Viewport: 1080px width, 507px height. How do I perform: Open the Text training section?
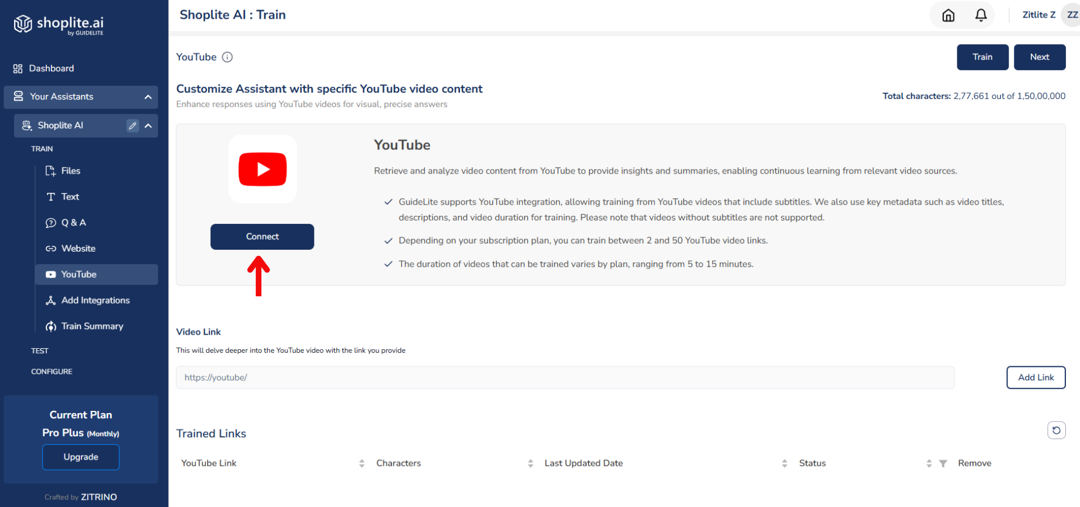[70, 197]
